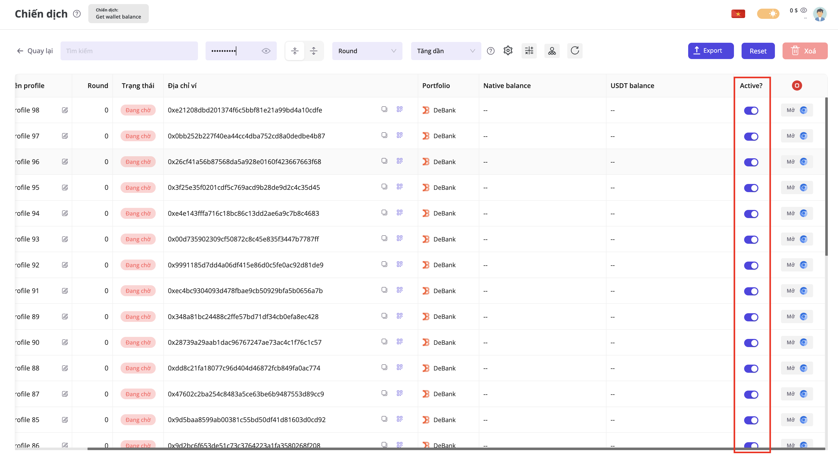Screen dimensions: 838x458
Task: Sort by Native balance column header
Action: pos(507,85)
